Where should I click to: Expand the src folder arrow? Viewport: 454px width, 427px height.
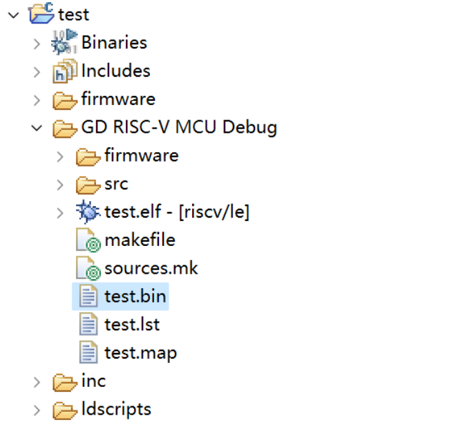(x=61, y=185)
